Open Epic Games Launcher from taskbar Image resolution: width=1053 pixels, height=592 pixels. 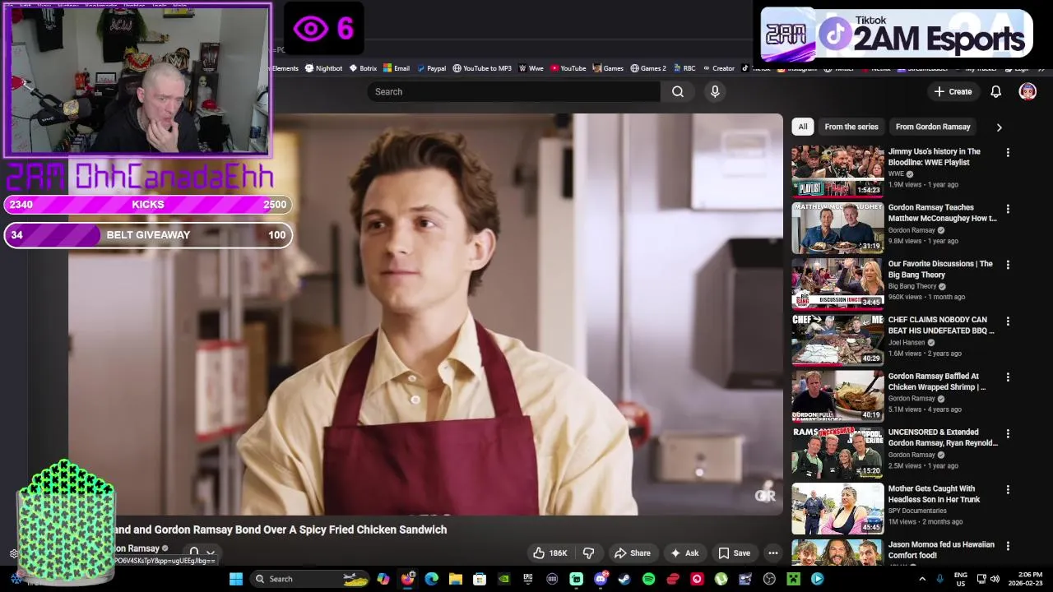[x=527, y=579]
